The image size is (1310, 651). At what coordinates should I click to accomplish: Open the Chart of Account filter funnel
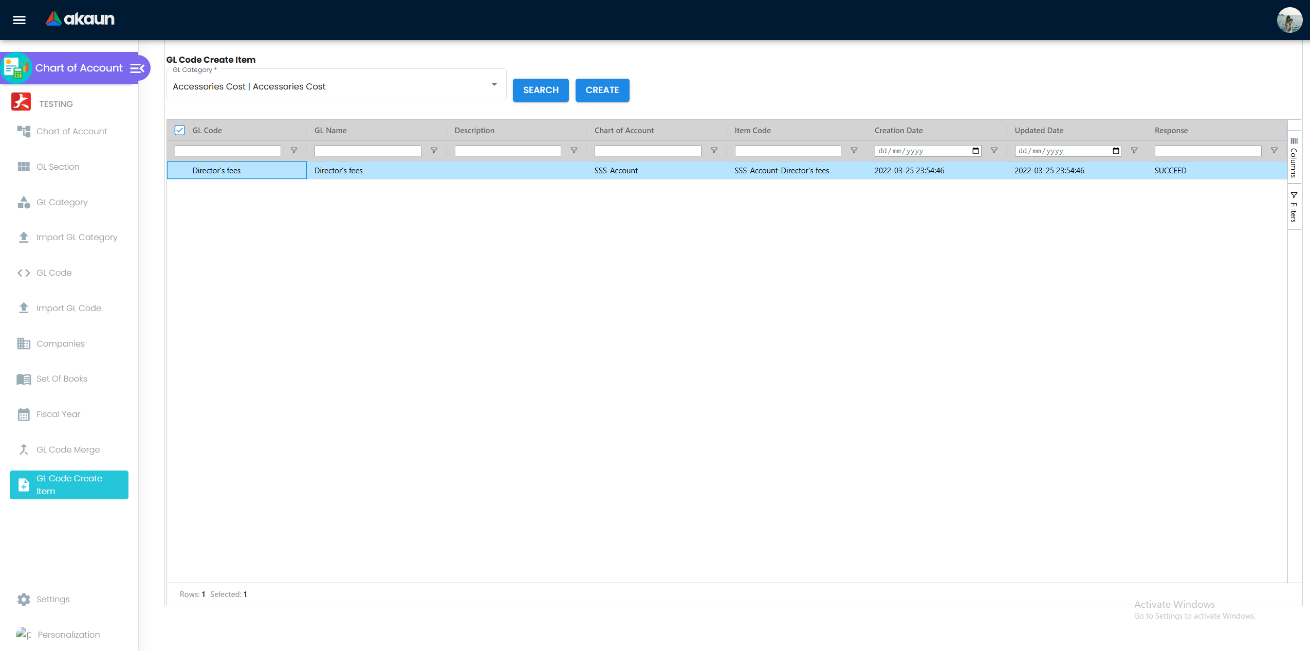[714, 151]
